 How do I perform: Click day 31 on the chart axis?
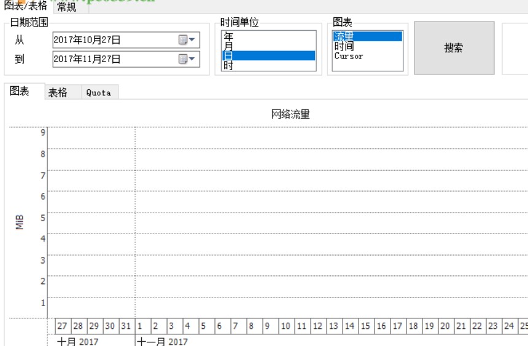(x=126, y=326)
